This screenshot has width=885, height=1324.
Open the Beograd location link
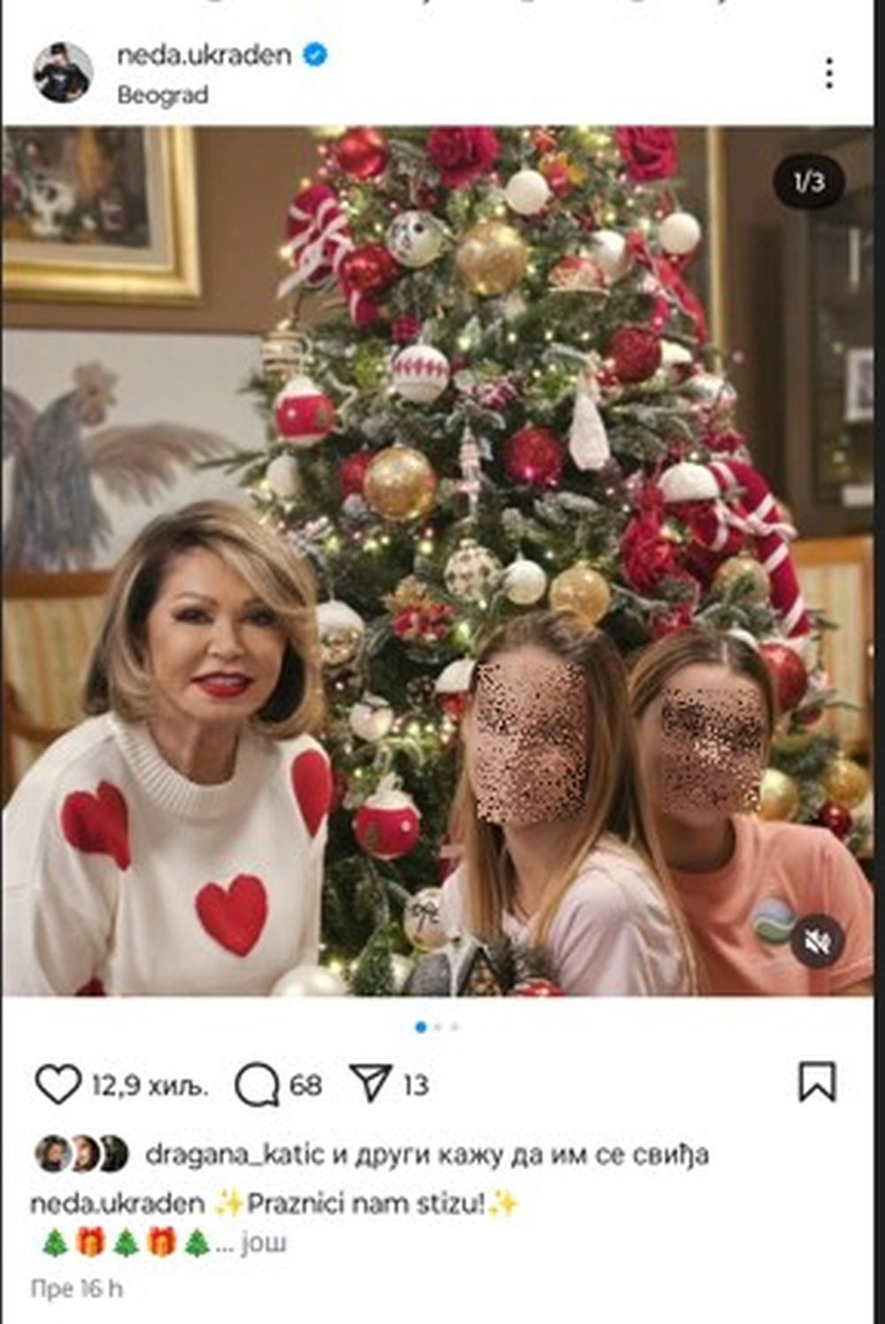(163, 95)
